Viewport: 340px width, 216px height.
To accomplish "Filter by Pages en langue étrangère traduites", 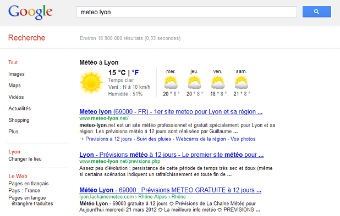I will (x=31, y=201).
